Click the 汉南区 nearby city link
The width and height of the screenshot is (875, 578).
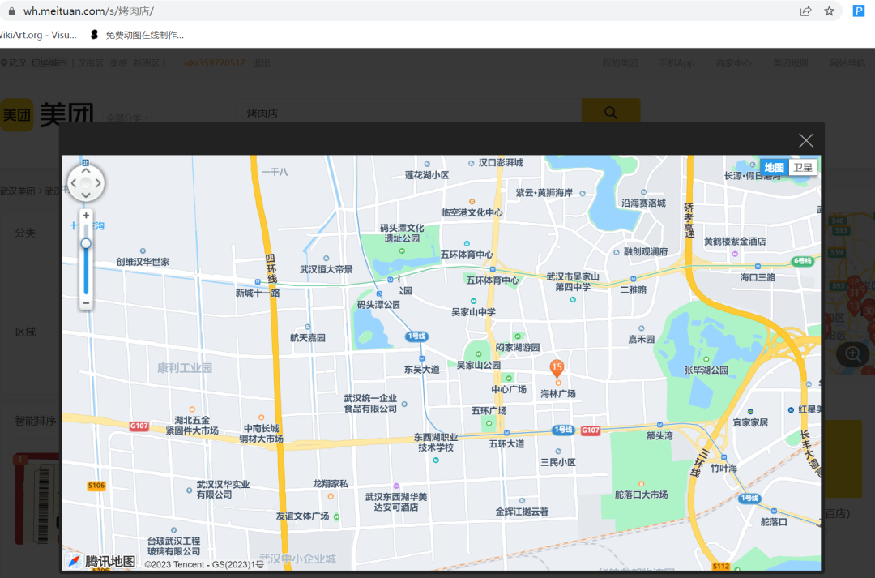[x=91, y=63]
